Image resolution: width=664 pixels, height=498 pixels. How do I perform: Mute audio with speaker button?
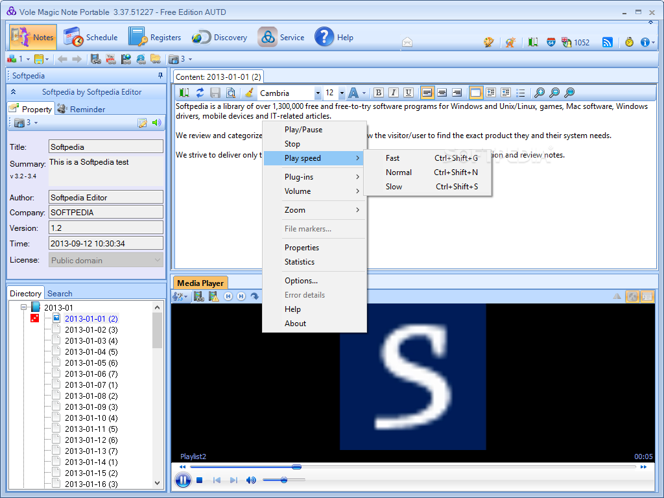click(251, 480)
